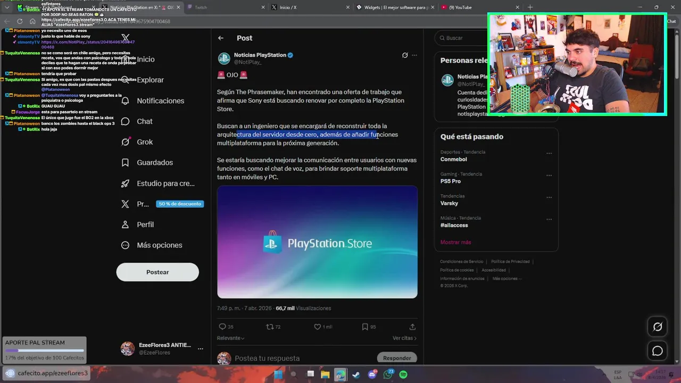Open the X logo home link
681x383 pixels.
pos(125,38)
